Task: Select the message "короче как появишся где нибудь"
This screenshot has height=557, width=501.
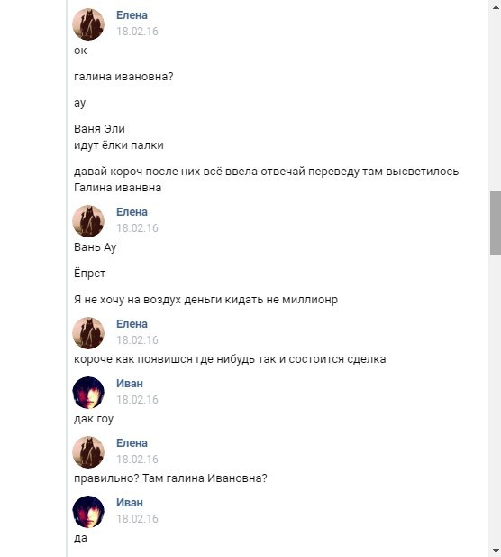Action: tap(230, 359)
